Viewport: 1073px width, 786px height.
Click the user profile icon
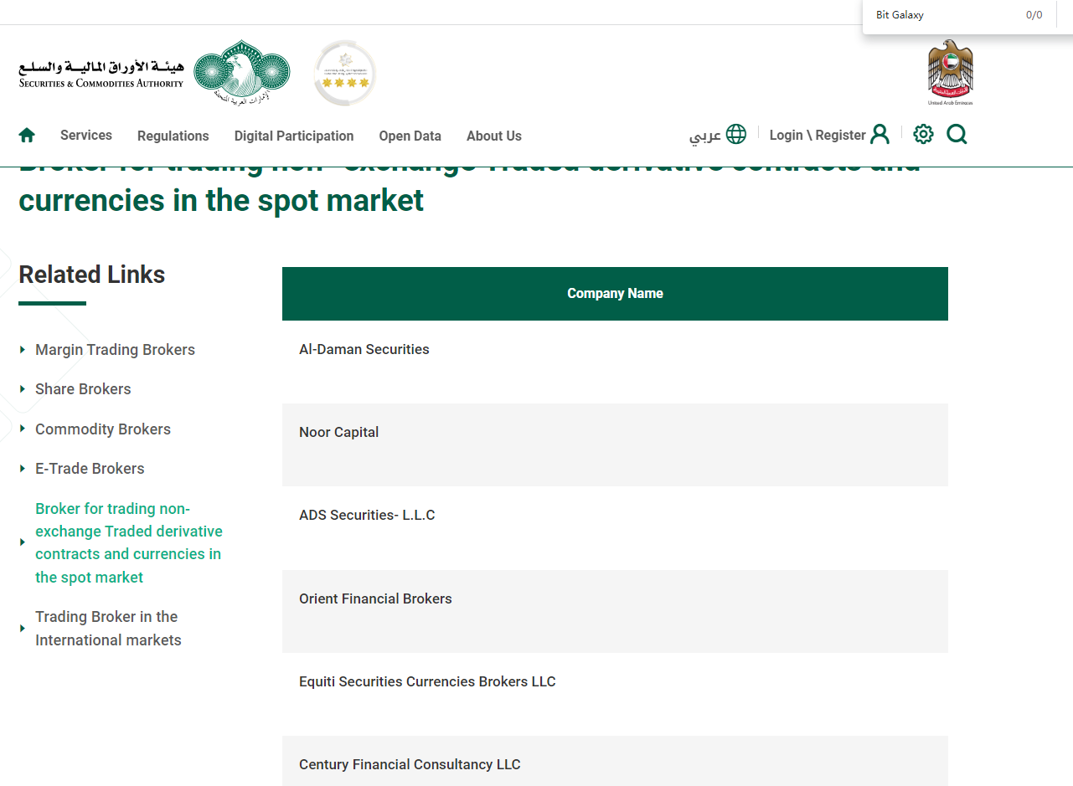[x=880, y=134]
